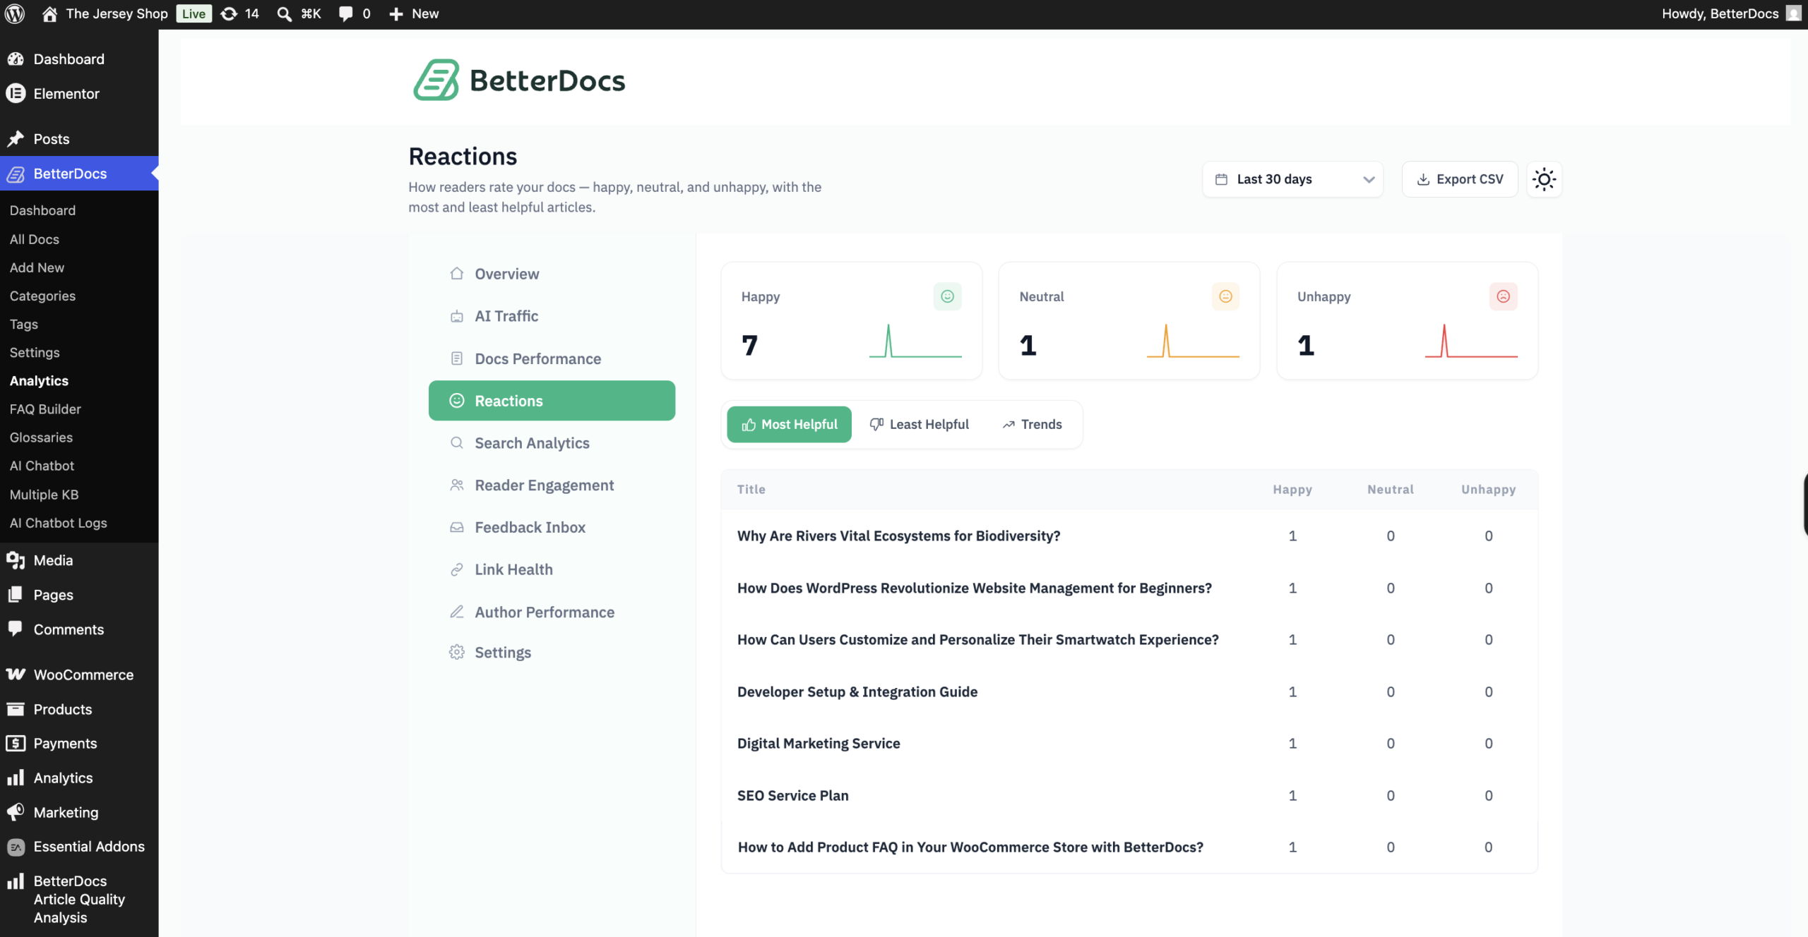The height and width of the screenshot is (937, 1808).
Task: Open Categories submenu item
Action: (42, 296)
